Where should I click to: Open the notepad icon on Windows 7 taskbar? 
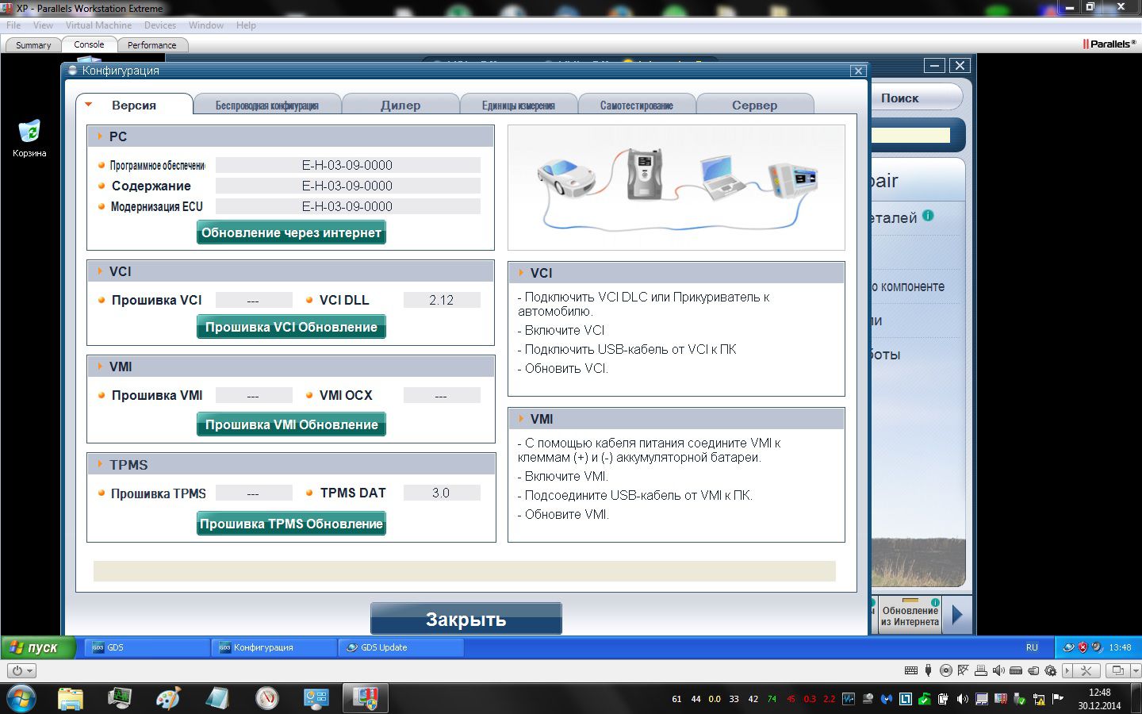coord(217,699)
